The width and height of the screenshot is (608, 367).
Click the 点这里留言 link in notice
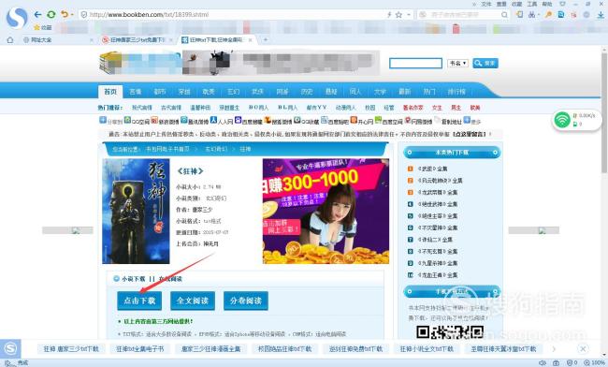(470, 134)
